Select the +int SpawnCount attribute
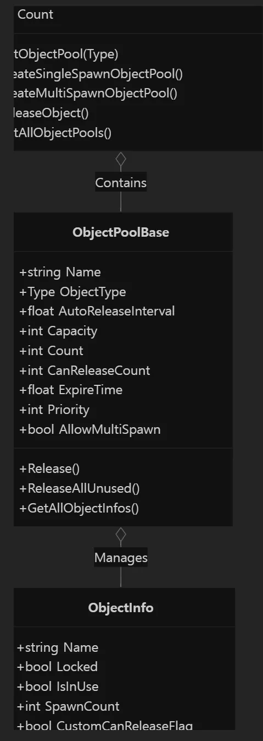 coord(68,706)
